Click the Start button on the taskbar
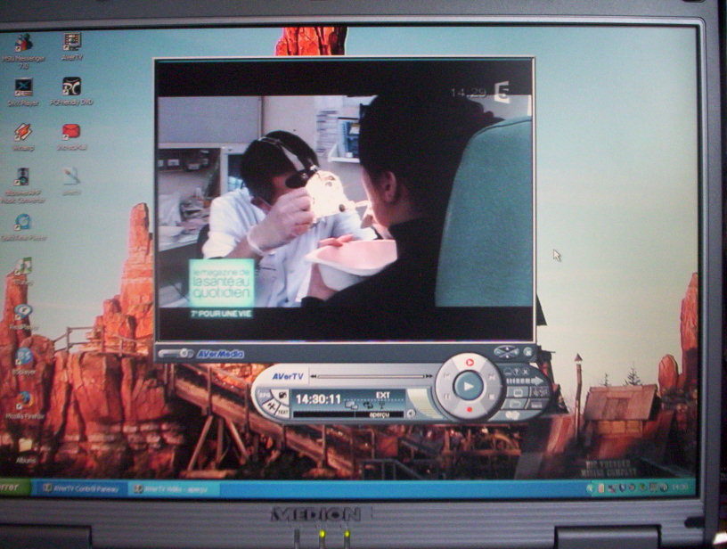The height and width of the screenshot is (549, 727). click(14, 488)
